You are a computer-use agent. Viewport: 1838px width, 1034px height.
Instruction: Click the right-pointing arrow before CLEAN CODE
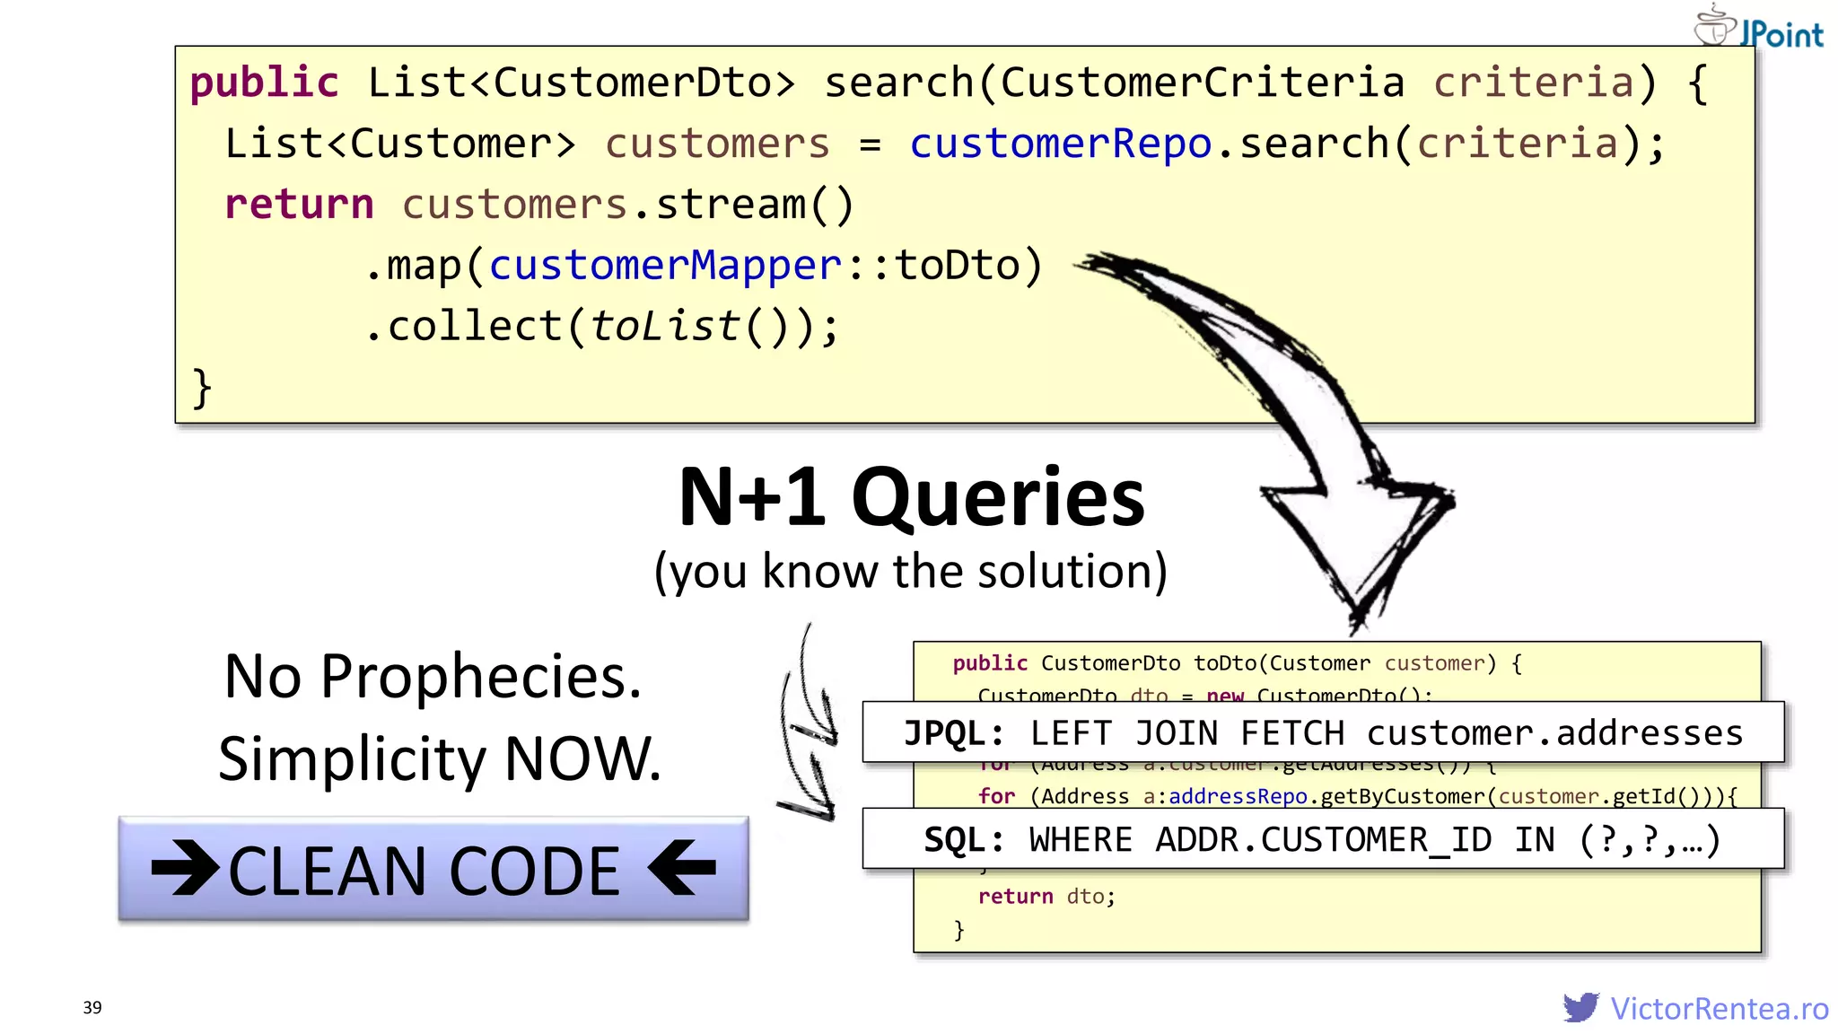point(186,868)
